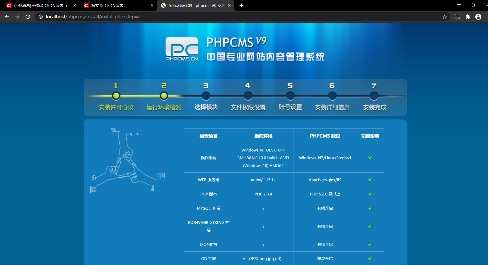Screen dimensions: 488x265
Task: Click the PHPCMS 建议 column header
Action: click(x=325, y=136)
